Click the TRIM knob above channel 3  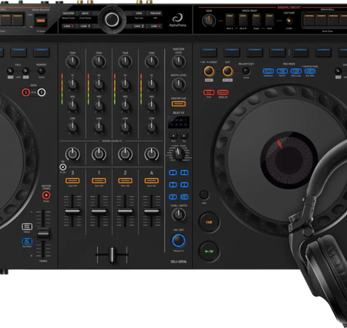click(72, 62)
